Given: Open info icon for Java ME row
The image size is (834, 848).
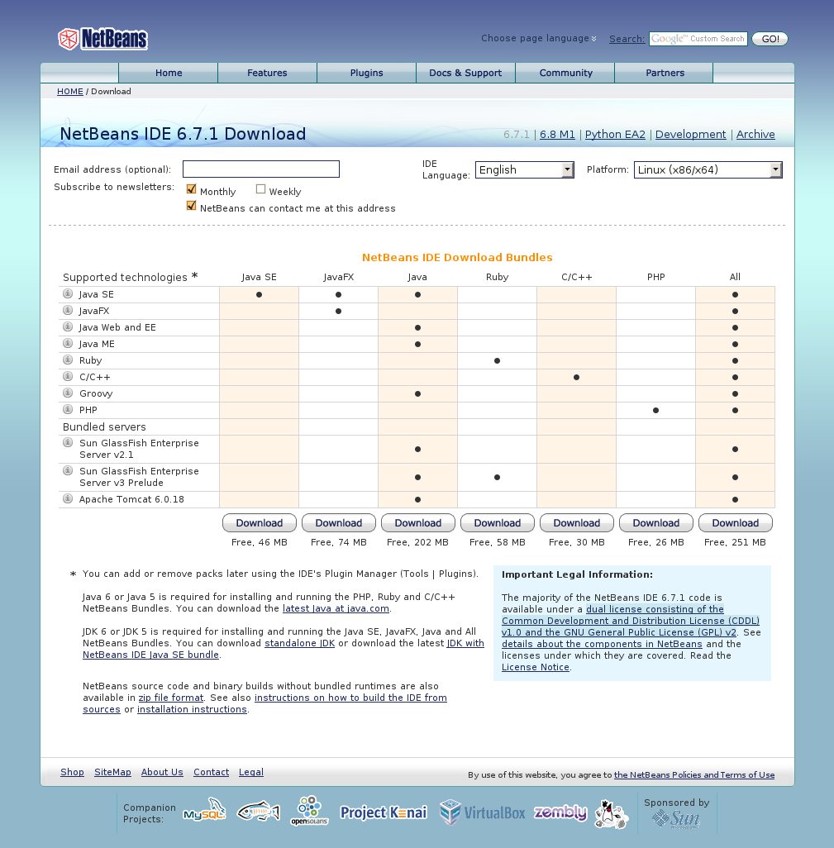Looking at the screenshot, I should coord(68,344).
